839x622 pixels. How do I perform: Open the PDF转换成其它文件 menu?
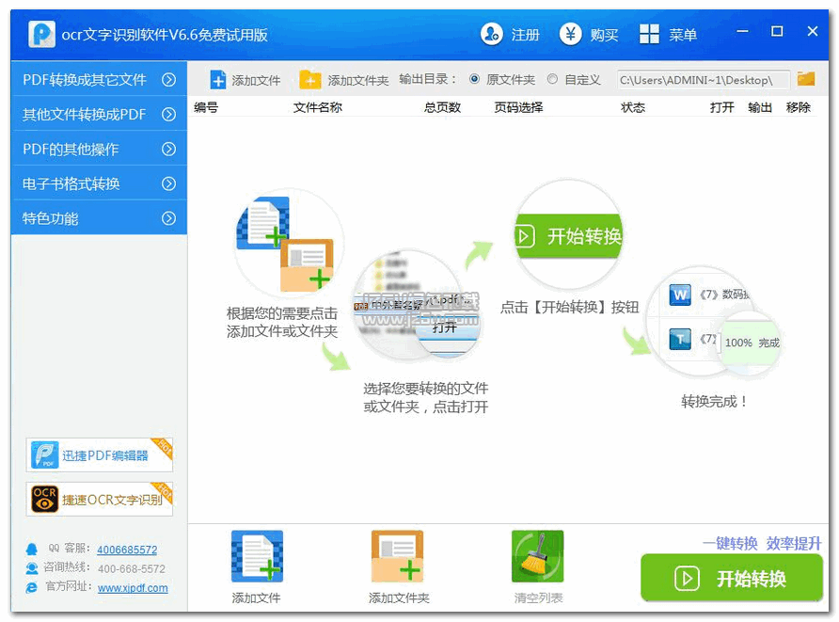pyautogui.click(x=99, y=79)
